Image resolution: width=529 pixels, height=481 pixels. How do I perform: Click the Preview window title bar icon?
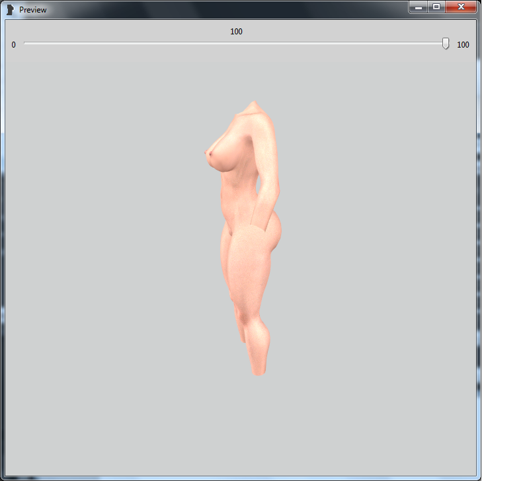11,10
